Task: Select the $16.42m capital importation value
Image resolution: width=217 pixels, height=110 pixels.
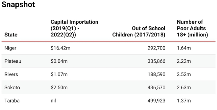Action: (61, 48)
